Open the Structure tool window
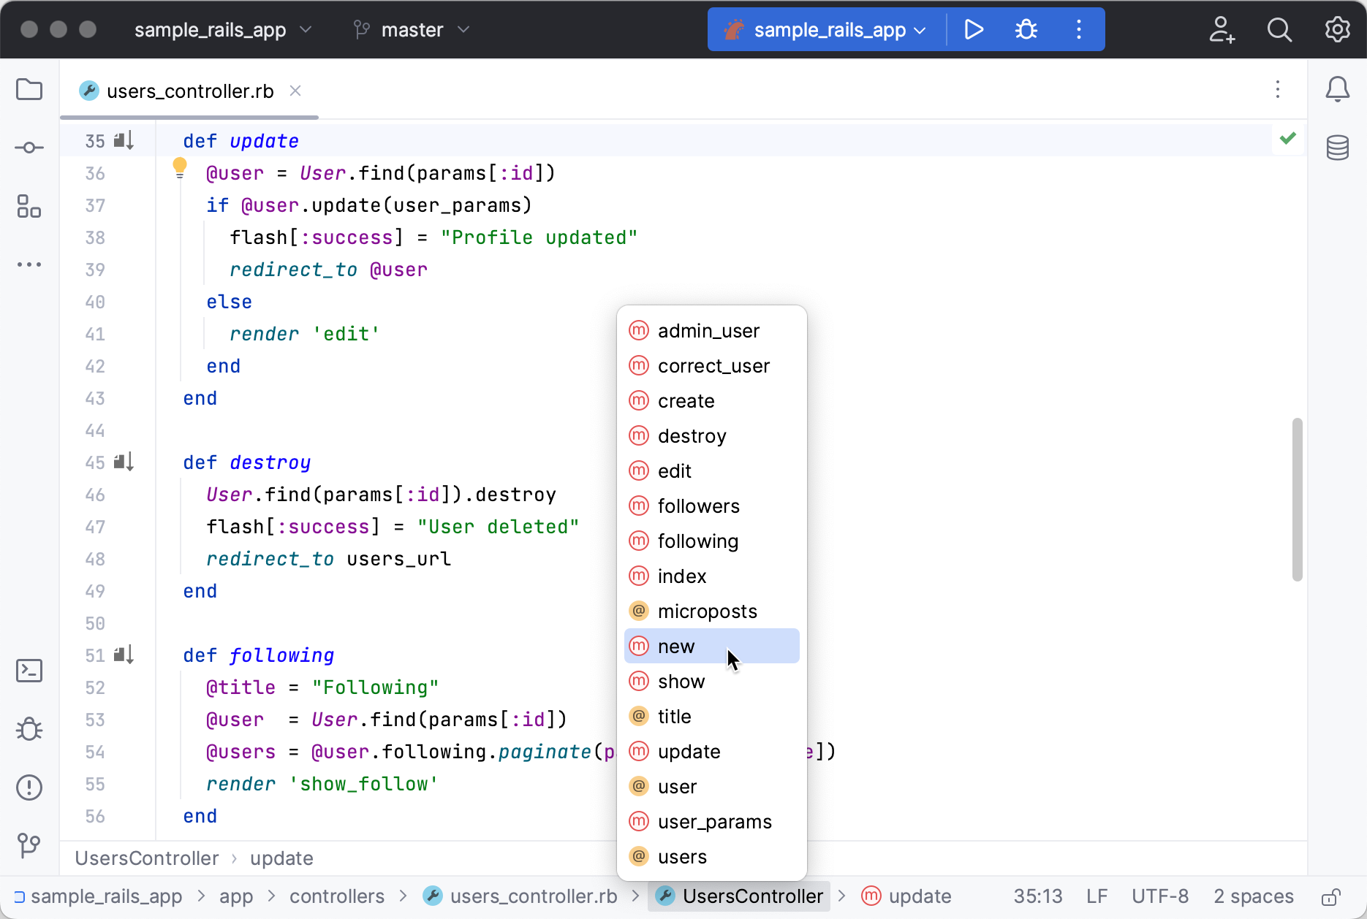 [x=29, y=206]
